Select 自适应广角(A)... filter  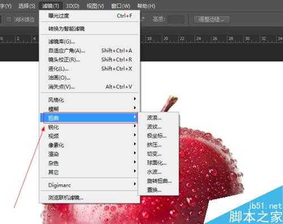[89, 51]
